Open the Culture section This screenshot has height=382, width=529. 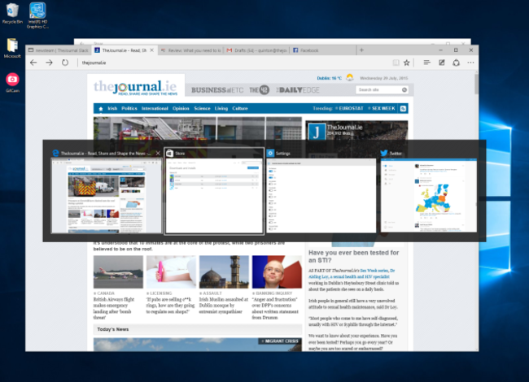click(240, 108)
